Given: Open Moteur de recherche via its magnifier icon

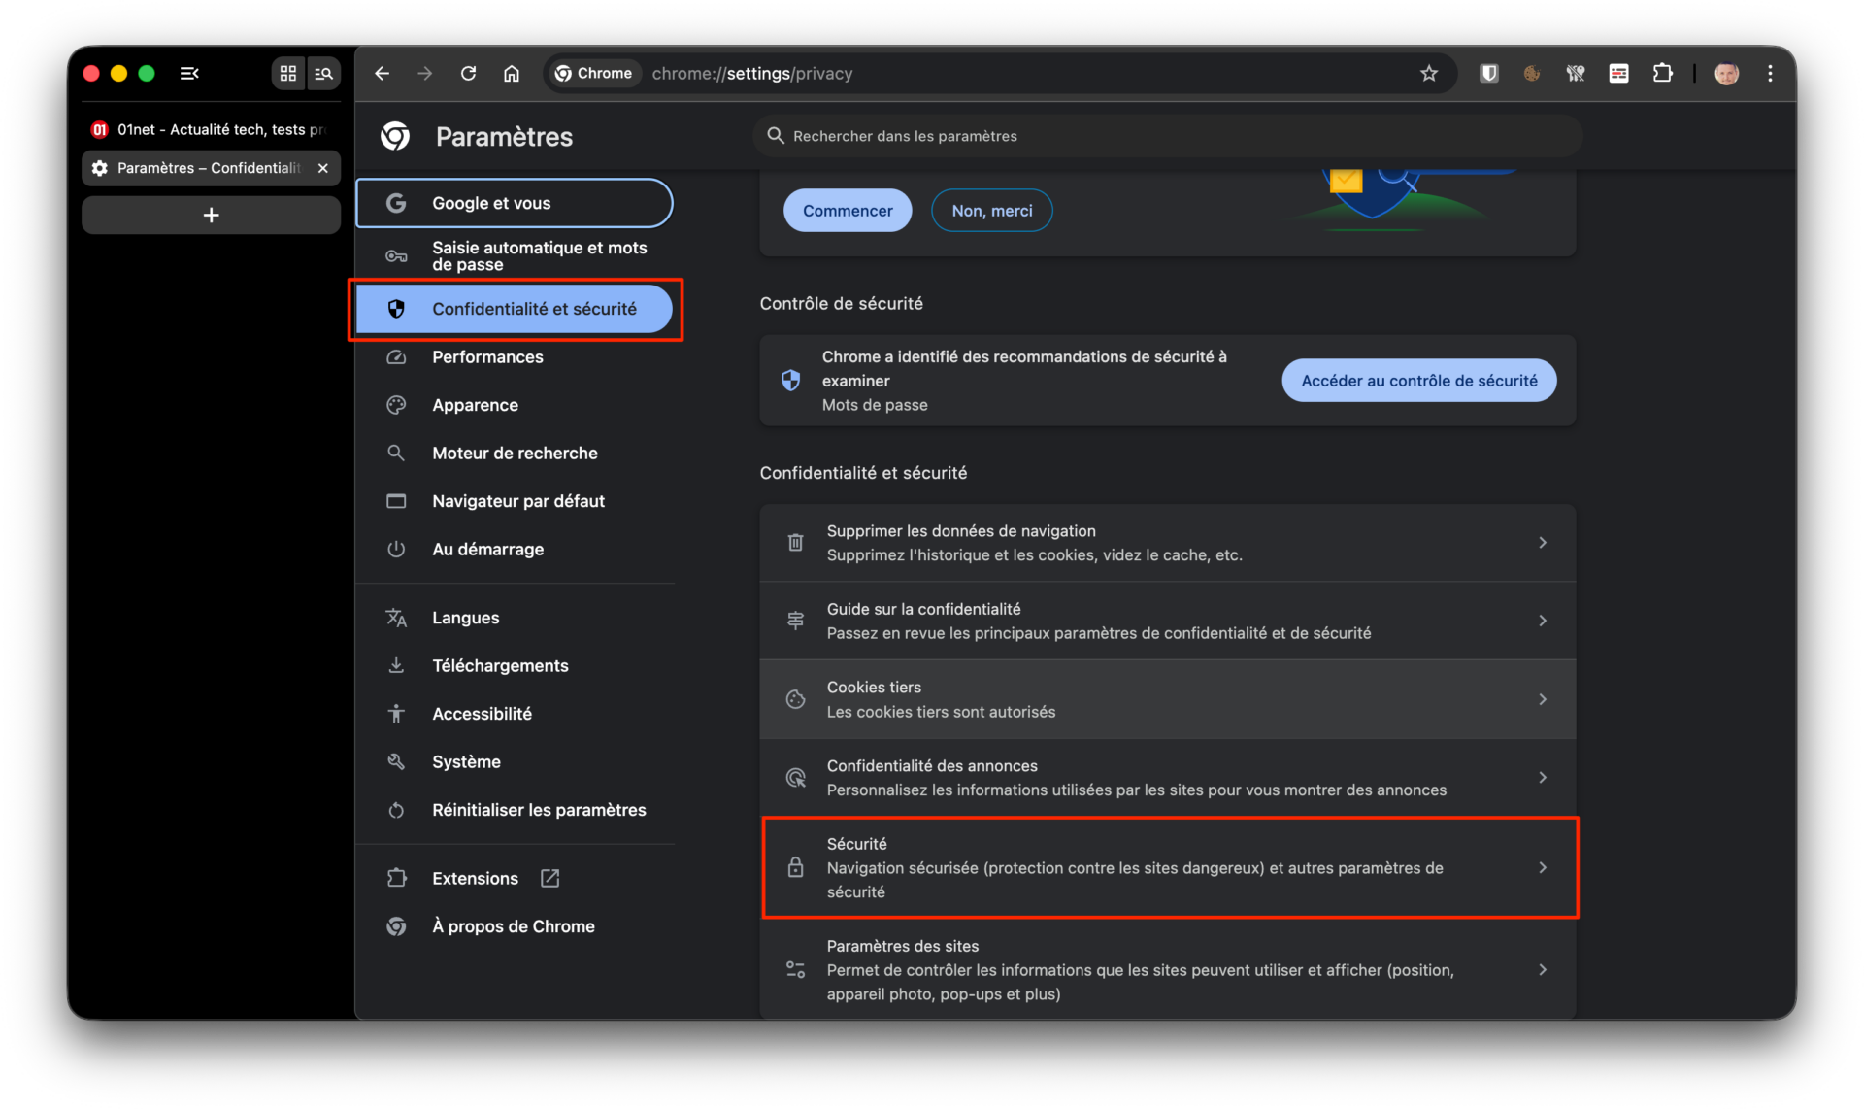Looking at the screenshot, I should pyautogui.click(x=397, y=453).
